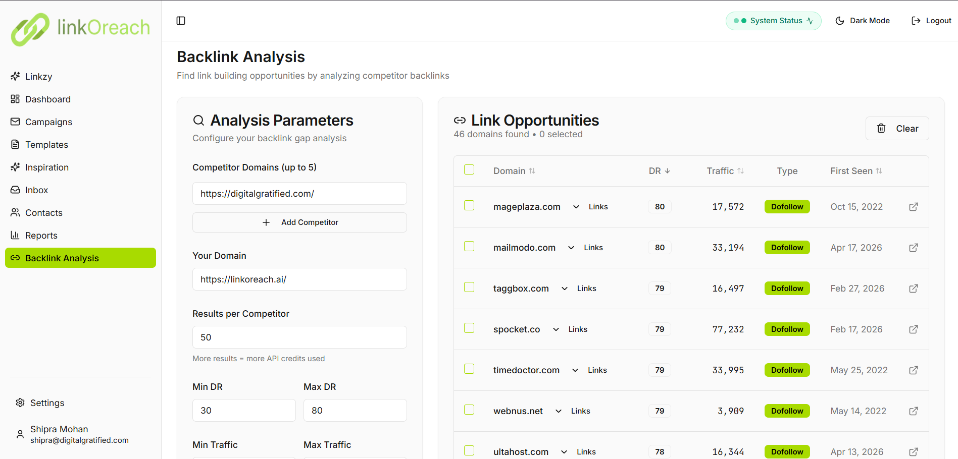Viewport: 958px width, 459px height.
Task: Open the Inbox page
Action: [x=80, y=190]
